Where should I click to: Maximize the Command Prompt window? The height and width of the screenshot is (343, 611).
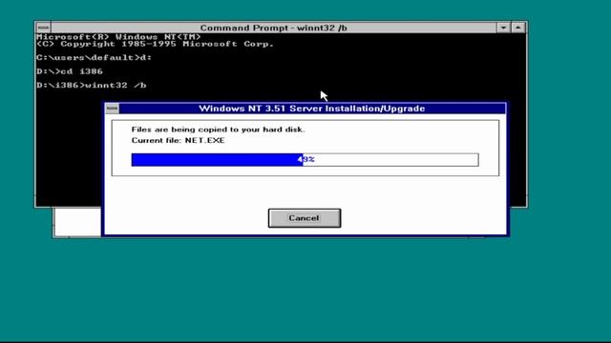(517, 28)
